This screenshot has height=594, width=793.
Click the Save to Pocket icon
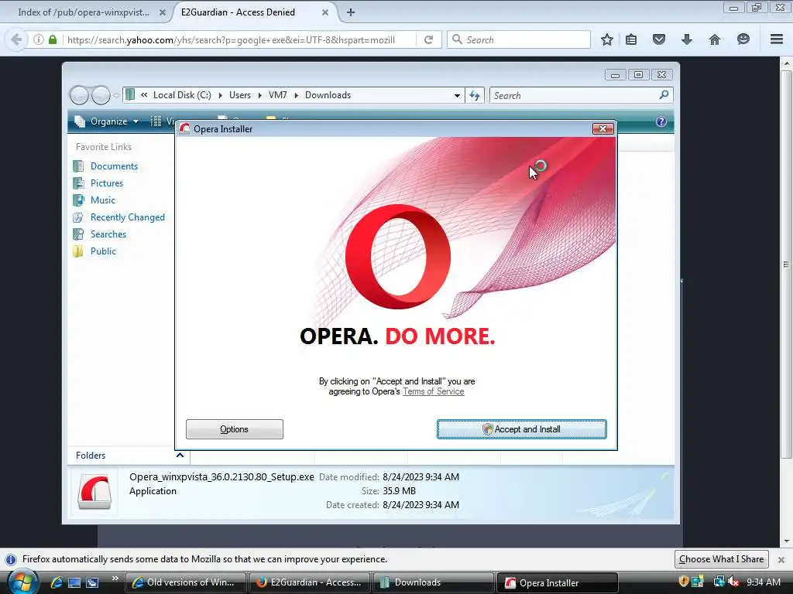point(659,39)
